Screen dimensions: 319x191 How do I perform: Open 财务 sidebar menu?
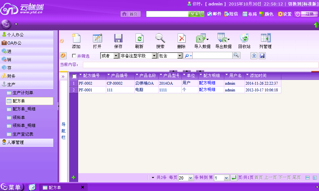click(27, 76)
